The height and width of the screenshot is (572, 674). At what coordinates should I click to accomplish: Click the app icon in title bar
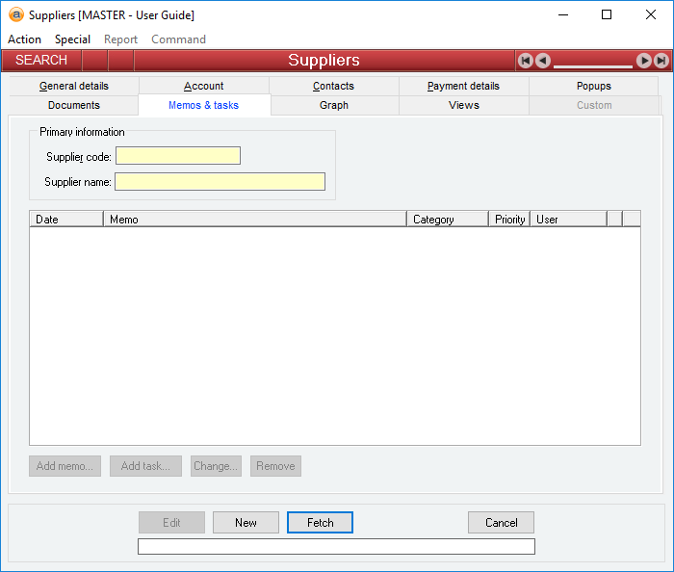[15, 15]
